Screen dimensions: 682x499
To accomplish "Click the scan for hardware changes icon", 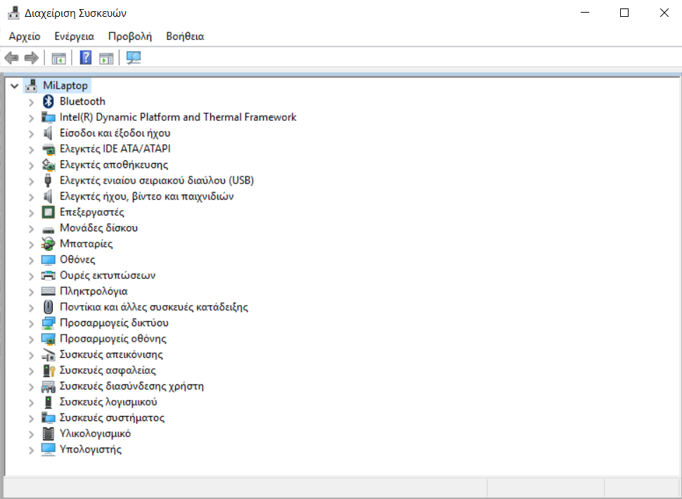I will click(134, 58).
